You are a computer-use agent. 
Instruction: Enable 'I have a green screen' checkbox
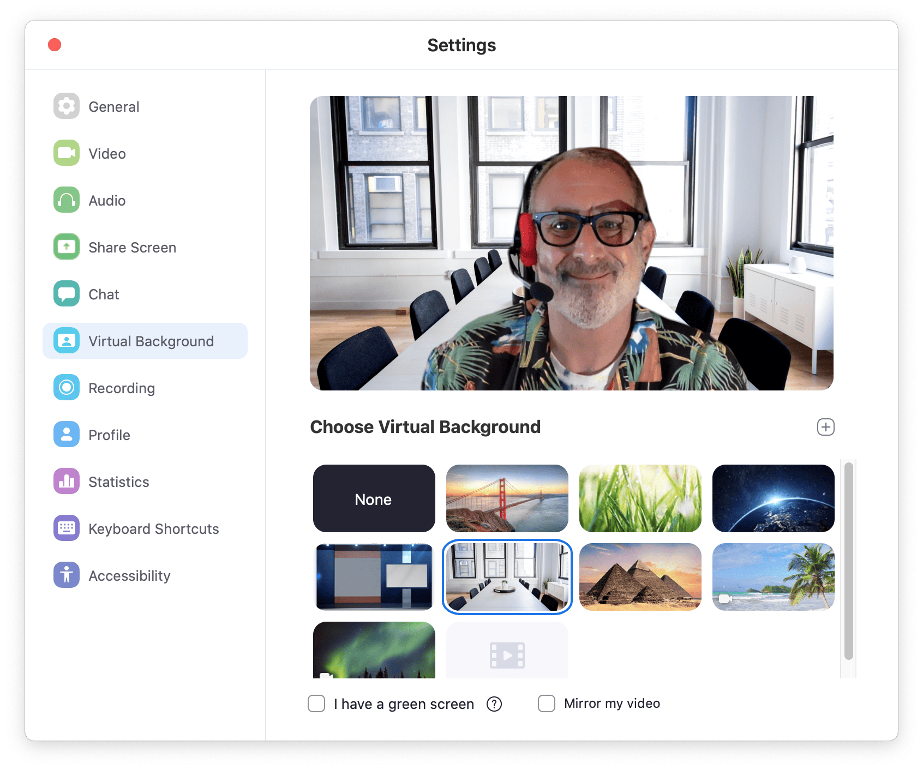316,703
